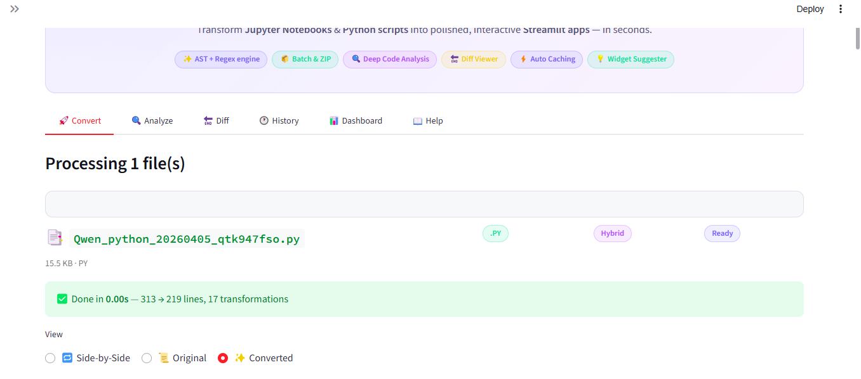Switch to the Diff tab
Viewport: 861px width, 379px height.
(x=216, y=120)
